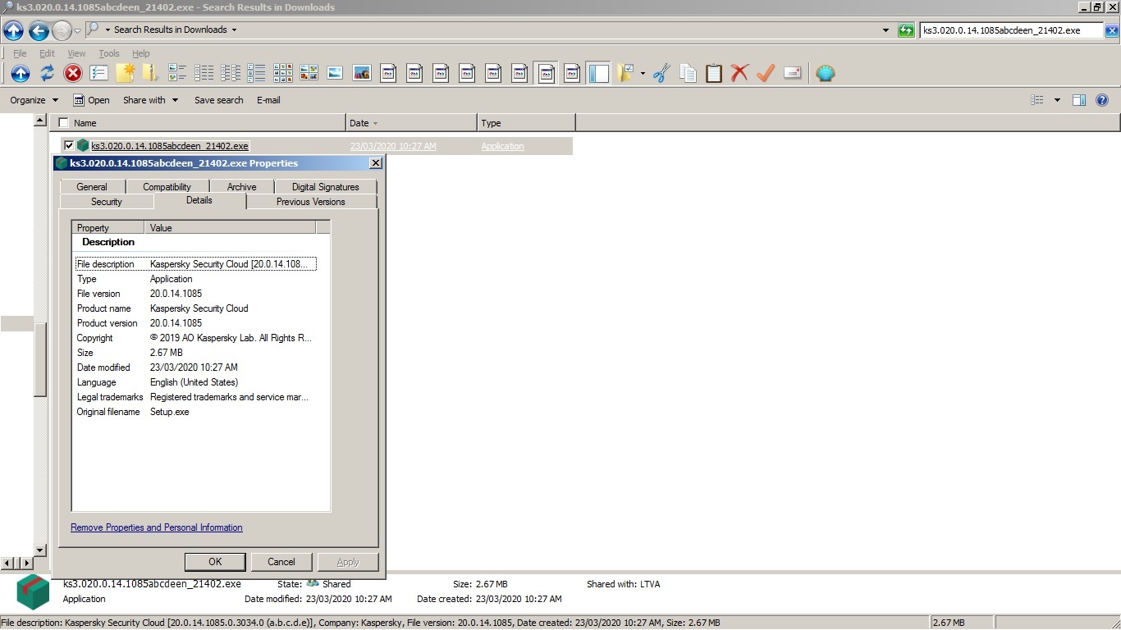
Task: Click the E-mail command bar text button
Action: tap(268, 100)
